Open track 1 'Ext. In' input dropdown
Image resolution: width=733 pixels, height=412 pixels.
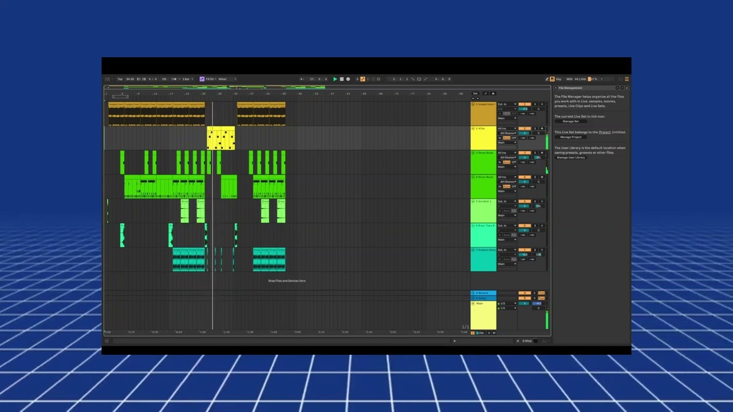point(507,104)
